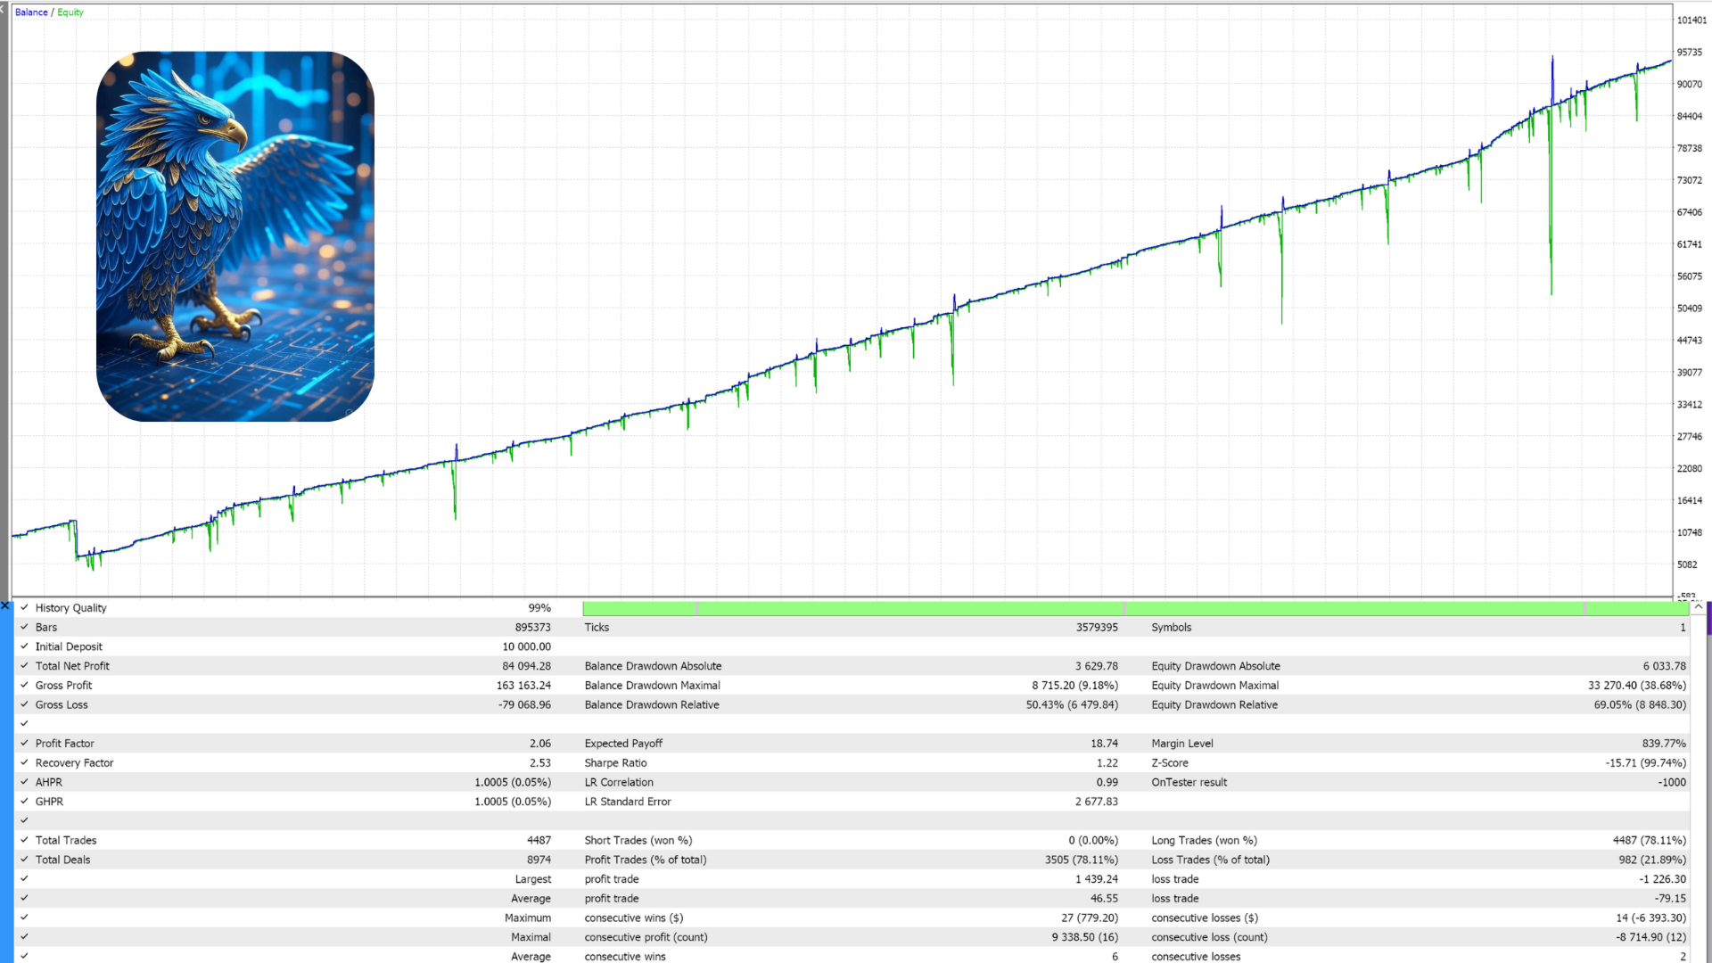The width and height of the screenshot is (1712, 963).
Task: Click the eagle logo image on chart
Action: pyautogui.click(x=235, y=236)
